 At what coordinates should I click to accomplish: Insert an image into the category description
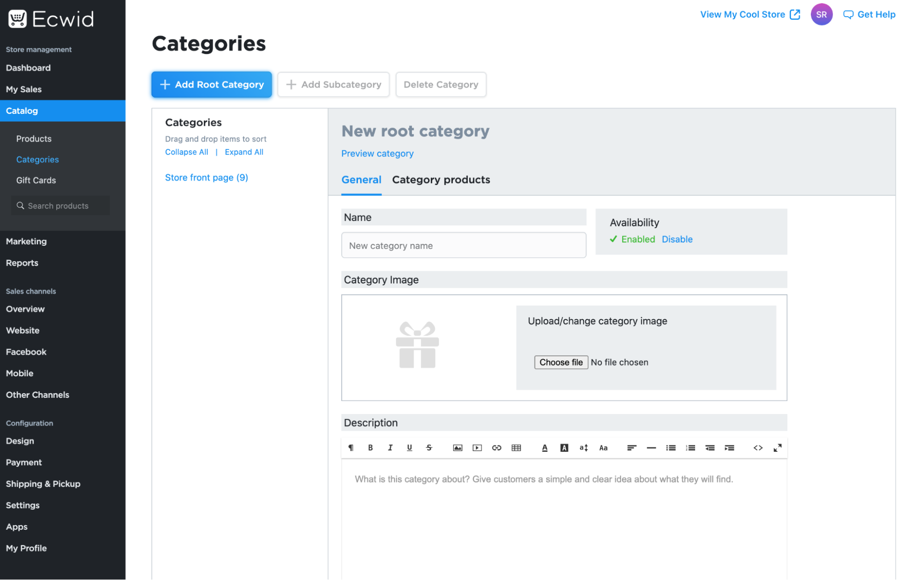click(457, 447)
